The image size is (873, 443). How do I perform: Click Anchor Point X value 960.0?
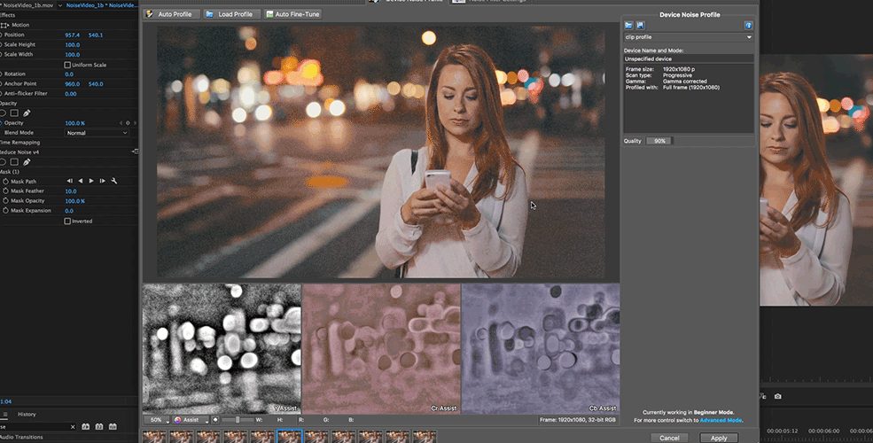[x=73, y=84]
